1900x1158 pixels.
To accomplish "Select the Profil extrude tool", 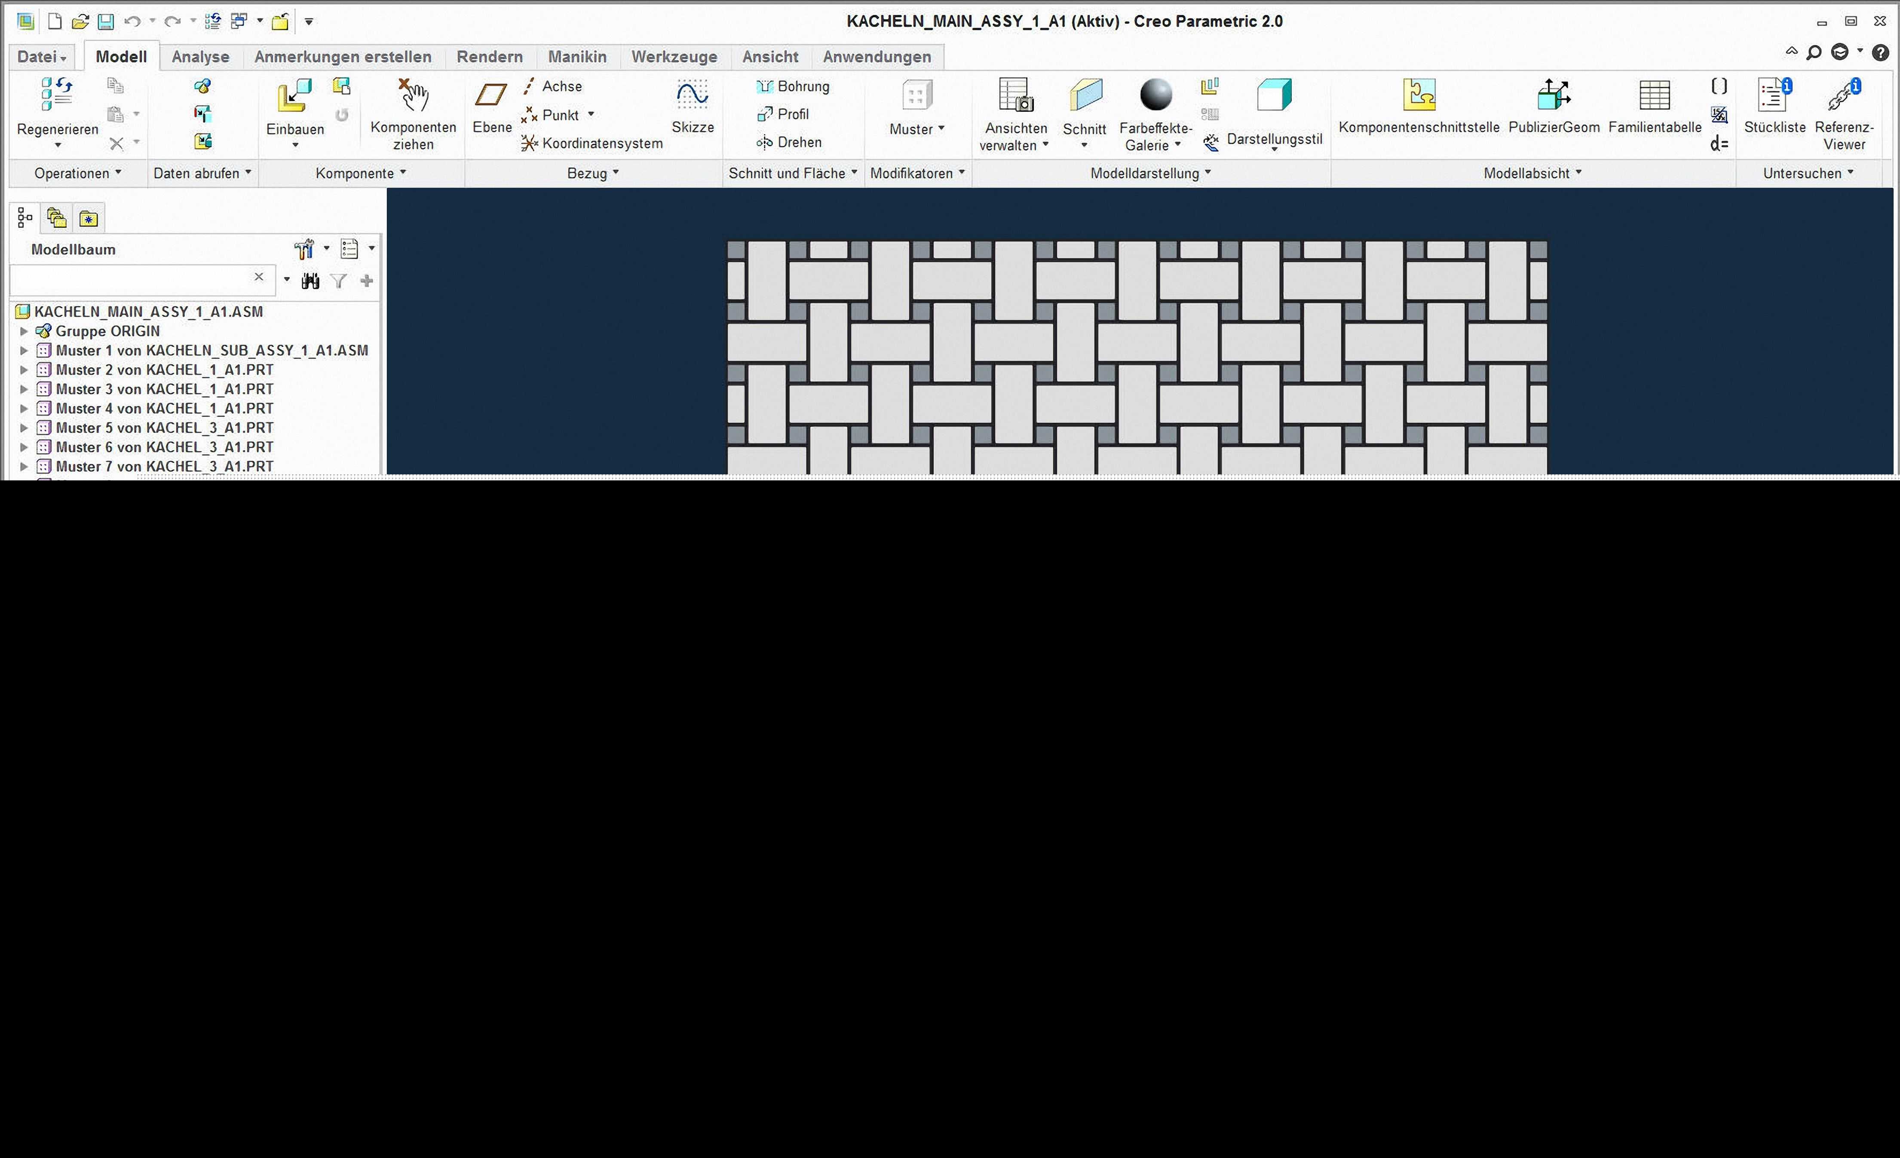I will 783,114.
